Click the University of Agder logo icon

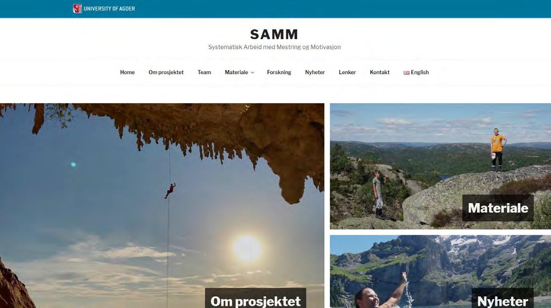[77, 8]
